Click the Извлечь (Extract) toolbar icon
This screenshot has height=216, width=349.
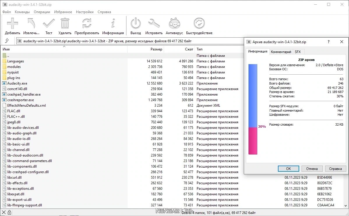point(31,23)
